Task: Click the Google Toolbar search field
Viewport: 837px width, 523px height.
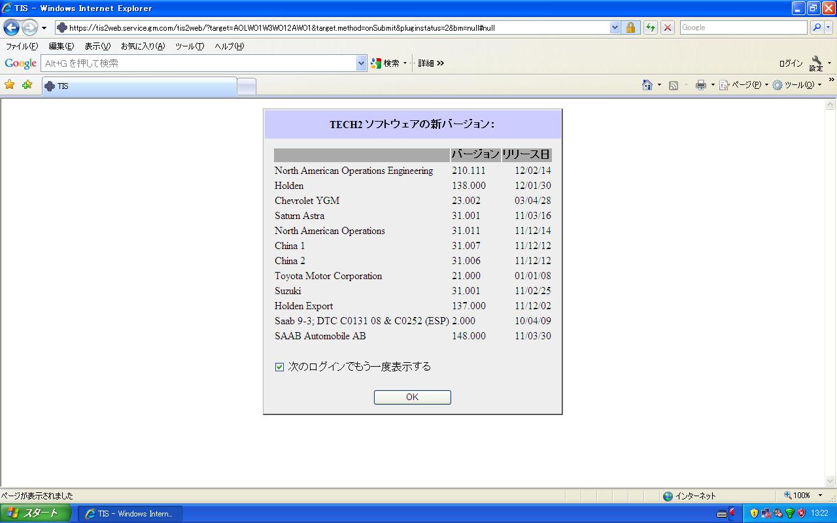Action: point(199,63)
